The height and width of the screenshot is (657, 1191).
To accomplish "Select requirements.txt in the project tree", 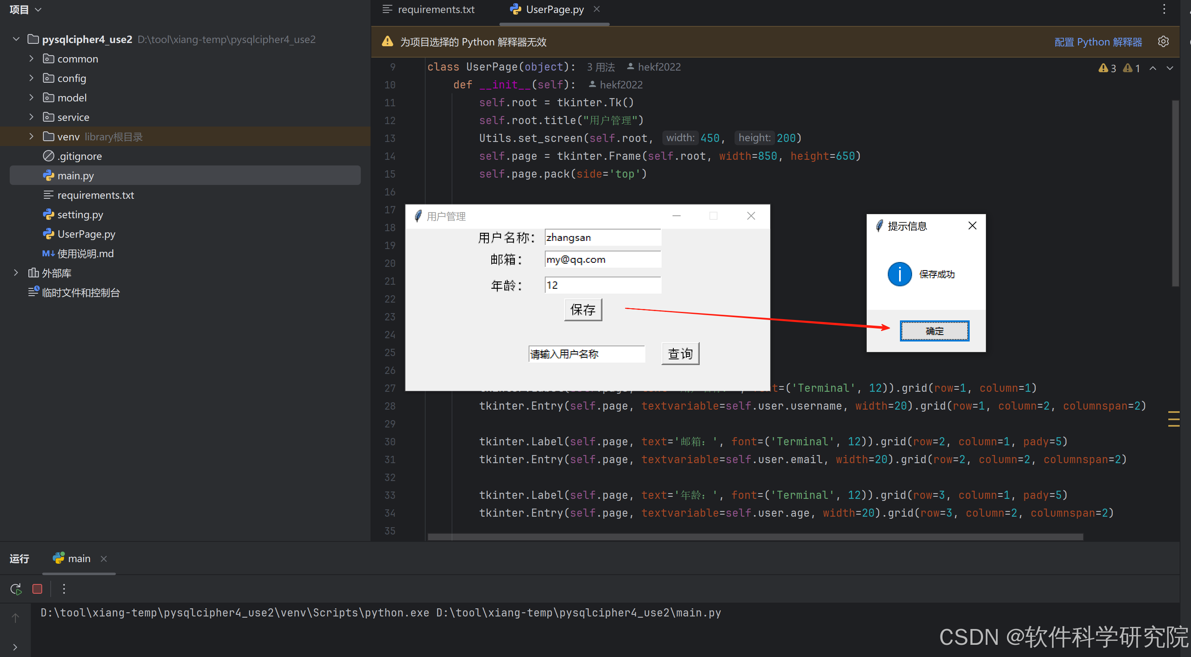I will pyautogui.click(x=185, y=195).
